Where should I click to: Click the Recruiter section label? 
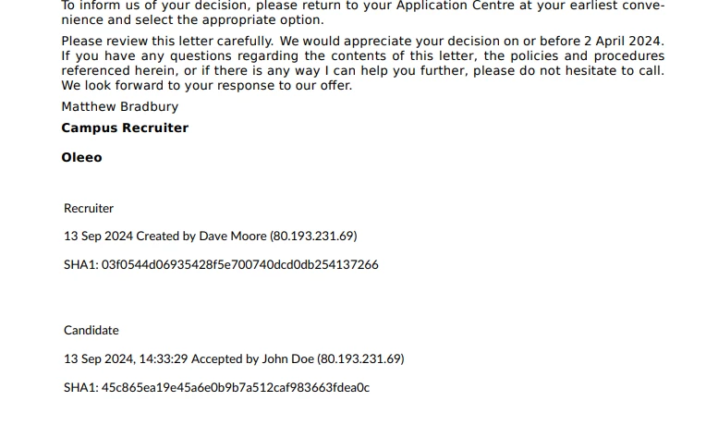tap(89, 209)
